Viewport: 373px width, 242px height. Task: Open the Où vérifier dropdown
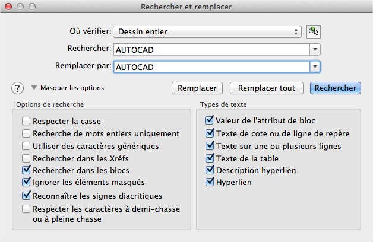208,31
